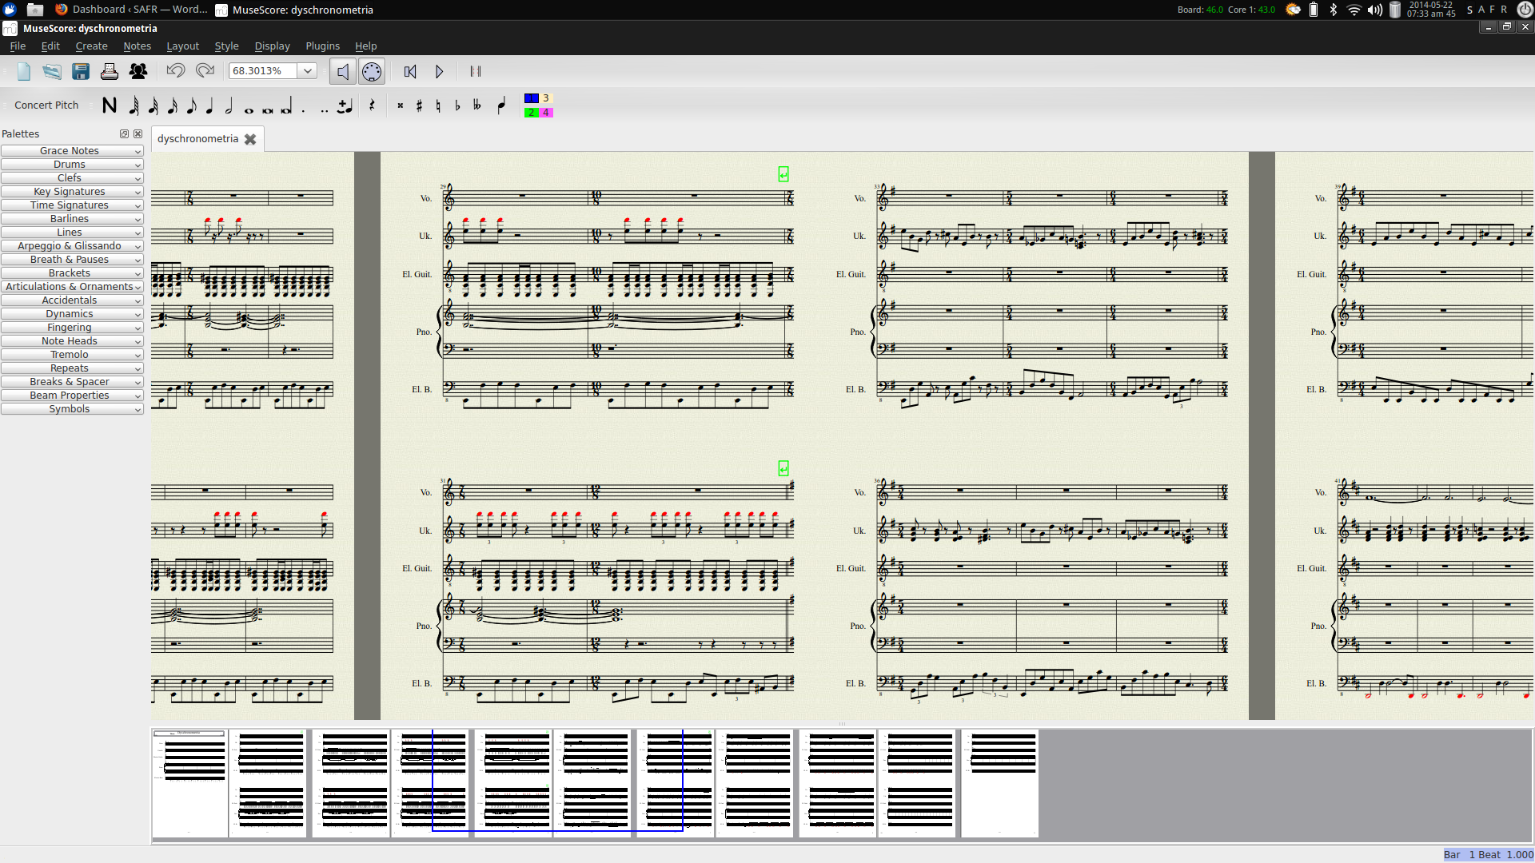Click the zoom percentage input field

point(263,71)
